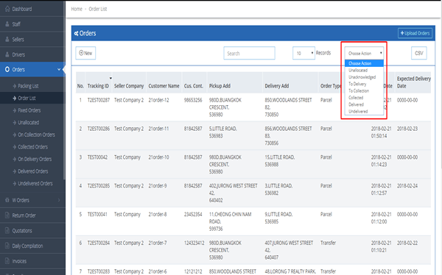Open Packing List in sidebar

[x=28, y=86]
